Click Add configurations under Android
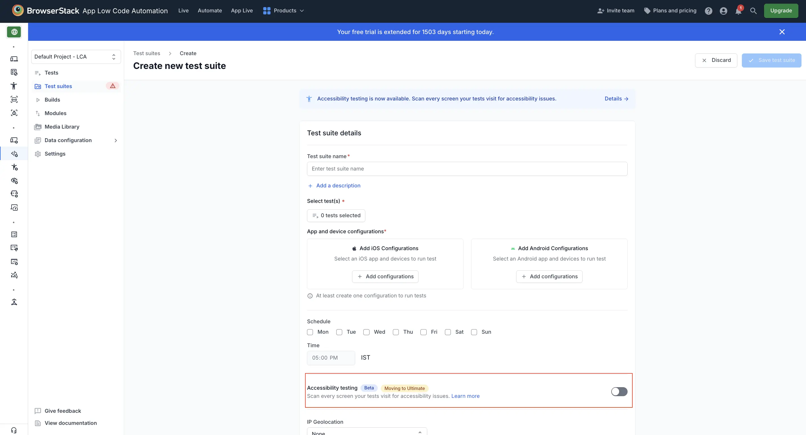Viewport: 806px width, 435px height. pyautogui.click(x=549, y=277)
